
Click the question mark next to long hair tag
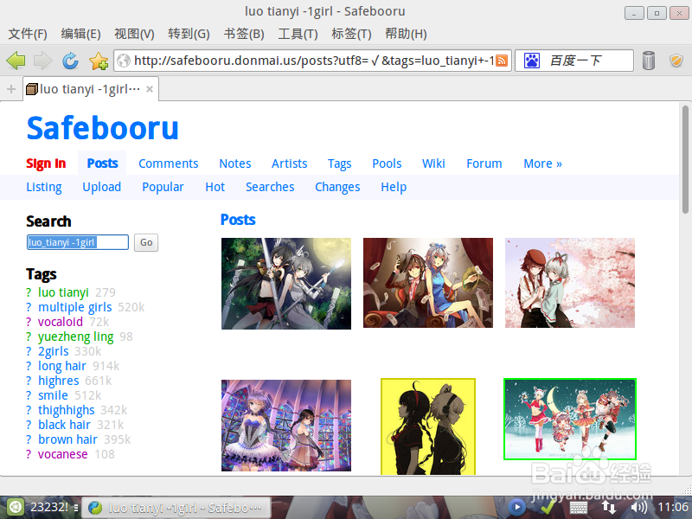click(x=29, y=366)
